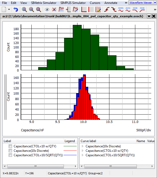Tick the Capacitance(10x Discrete) checkbox
Screen dimensions: 157x178
(10, 150)
